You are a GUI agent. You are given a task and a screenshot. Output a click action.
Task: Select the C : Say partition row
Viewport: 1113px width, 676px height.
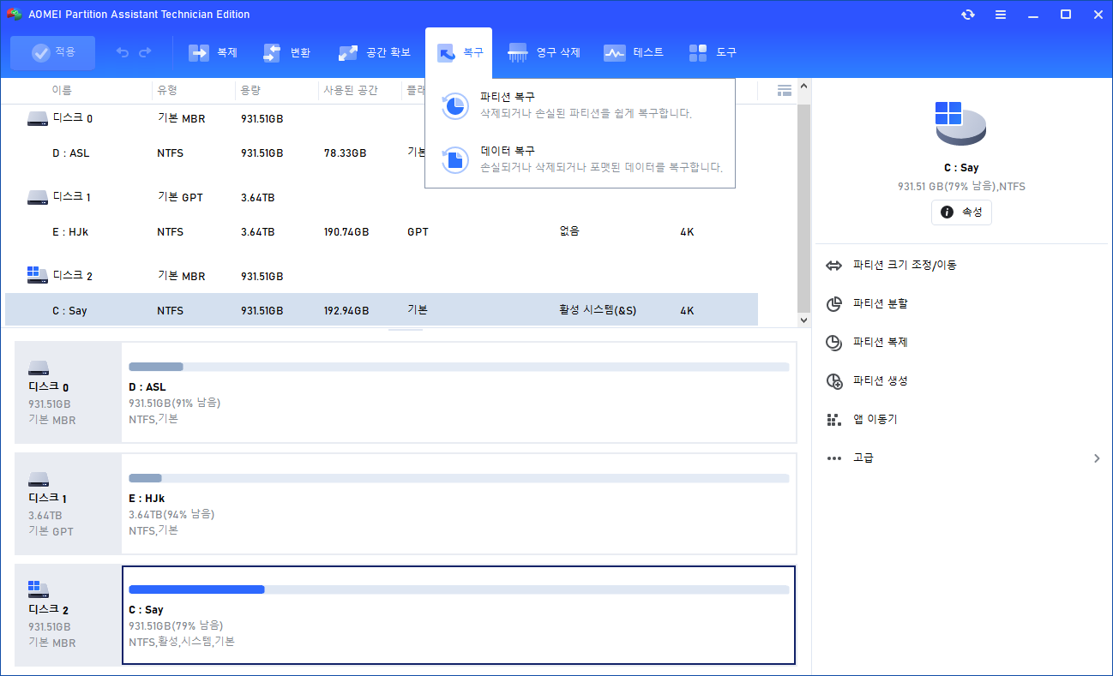pyautogui.click(x=382, y=310)
